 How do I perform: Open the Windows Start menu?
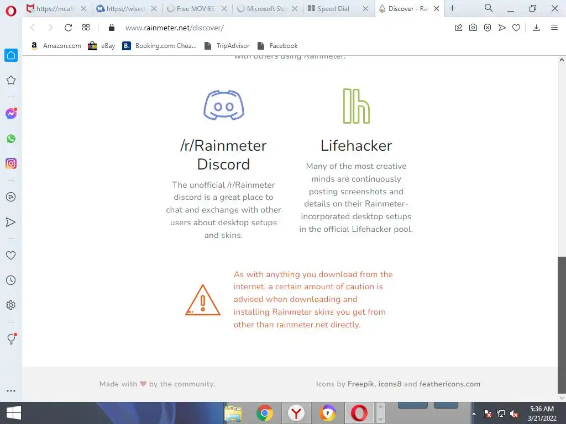click(x=14, y=413)
